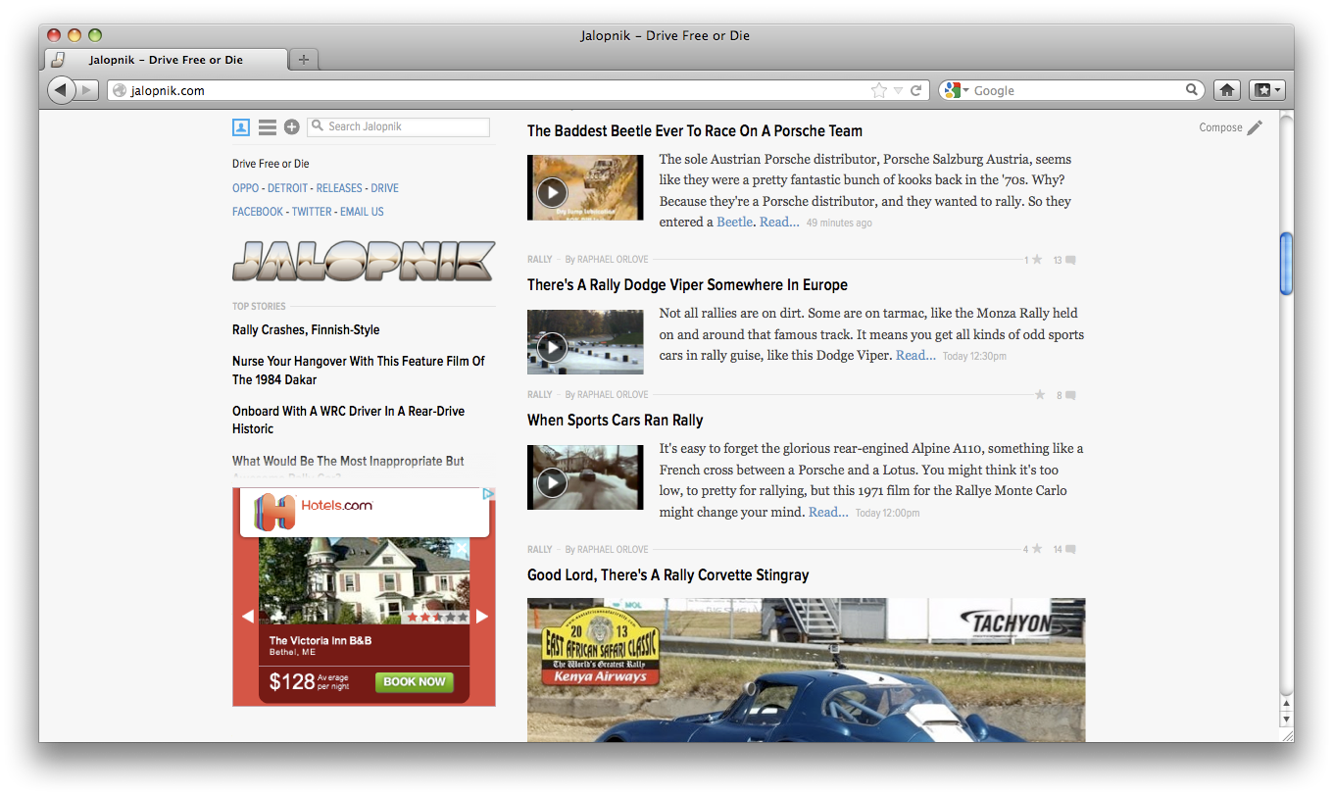
Task: Open the OPPO link
Action: point(246,188)
